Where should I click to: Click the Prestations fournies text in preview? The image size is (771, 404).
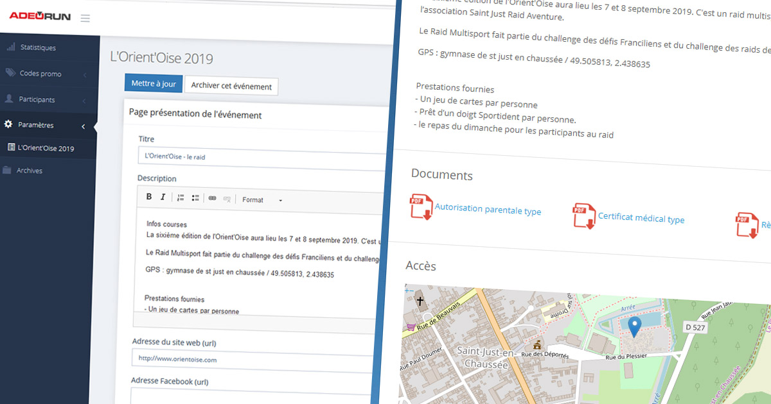point(456,88)
